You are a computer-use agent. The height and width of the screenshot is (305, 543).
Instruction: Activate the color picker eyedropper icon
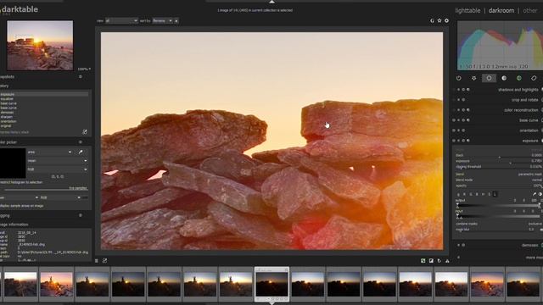(81, 152)
